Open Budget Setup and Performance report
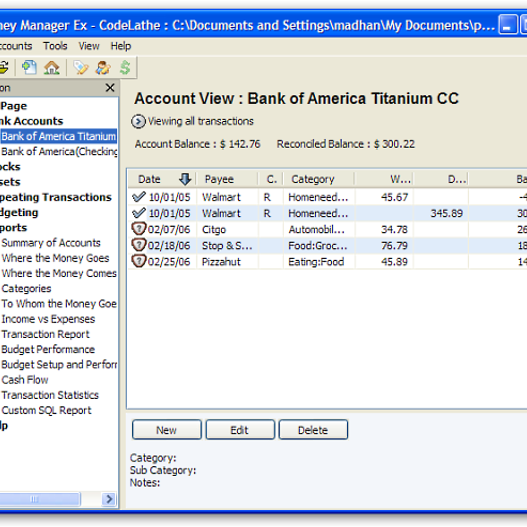The width and height of the screenshot is (527, 527). [x=59, y=364]
